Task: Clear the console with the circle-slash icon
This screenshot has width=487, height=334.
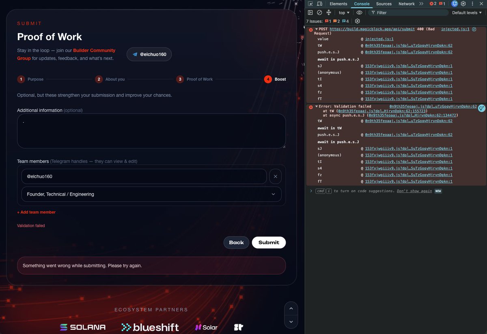Action: pos(319,13)
